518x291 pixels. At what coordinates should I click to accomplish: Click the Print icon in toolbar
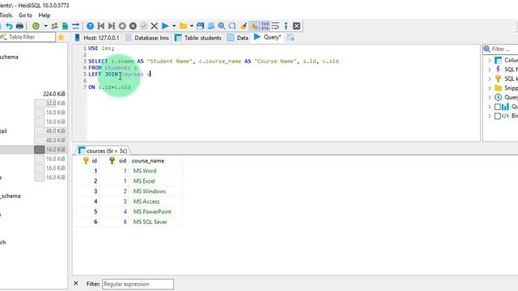(19, 26)
